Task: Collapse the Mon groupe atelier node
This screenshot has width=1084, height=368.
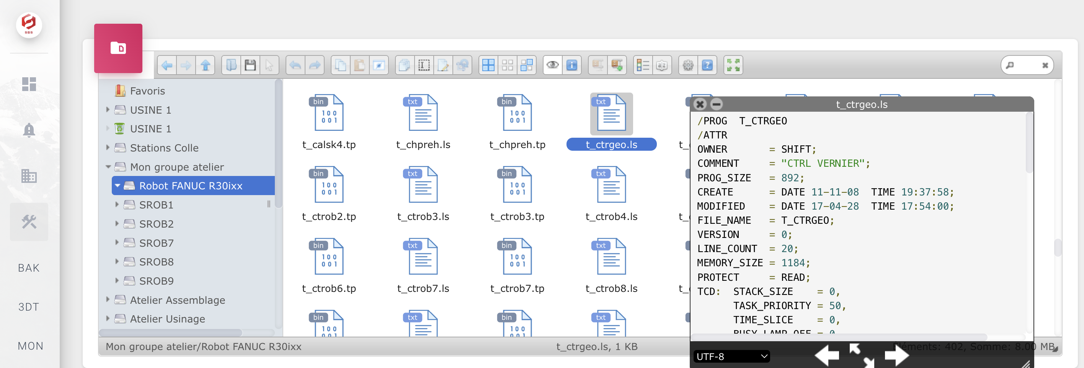Action: 108,167
